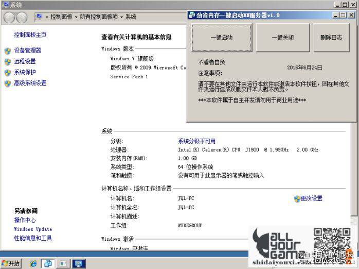The width and height of the screenshot is (359, 269).
Task: Maximize the DNF server launcher window
Action: tap(343, 15)
